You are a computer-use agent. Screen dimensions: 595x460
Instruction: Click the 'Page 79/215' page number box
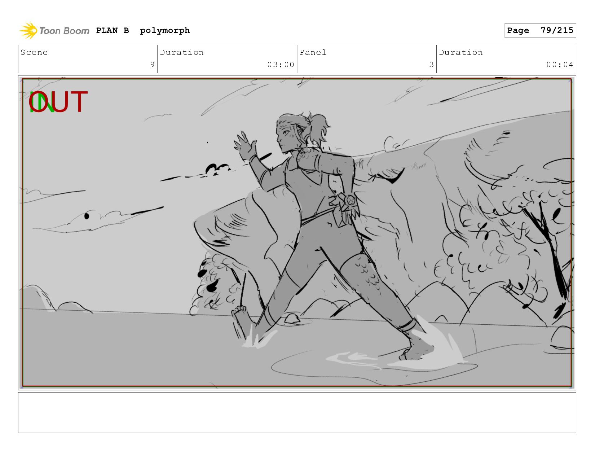coord(540,30)
